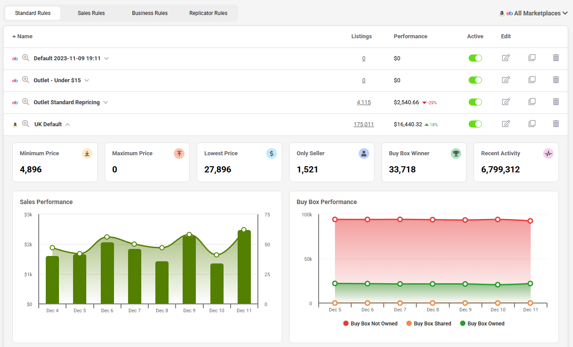The width and height of the screenshot is (573, 347).
Task: Delete the Outlet - Under $15 rule
Action: (x=556, y=80)
